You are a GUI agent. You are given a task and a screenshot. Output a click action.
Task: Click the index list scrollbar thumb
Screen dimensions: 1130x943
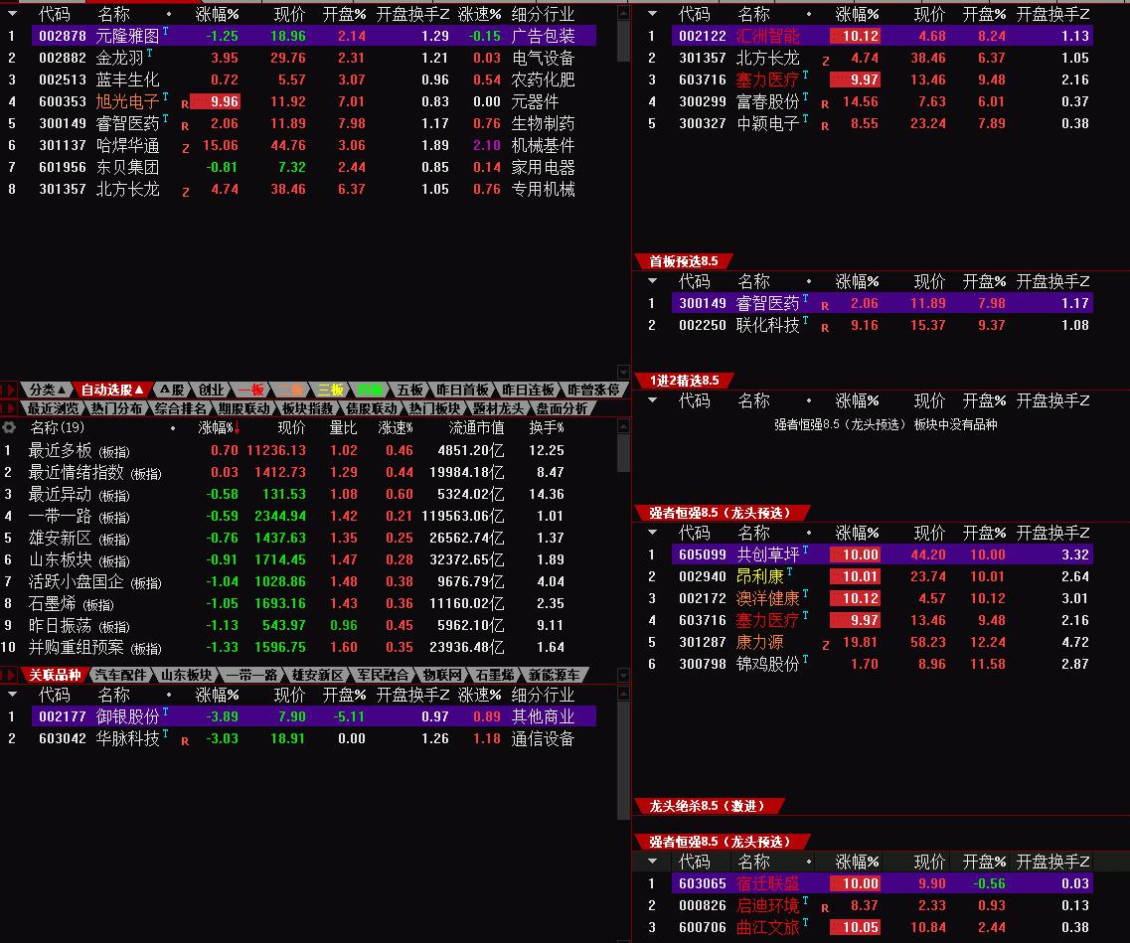[x=623, y=452]
